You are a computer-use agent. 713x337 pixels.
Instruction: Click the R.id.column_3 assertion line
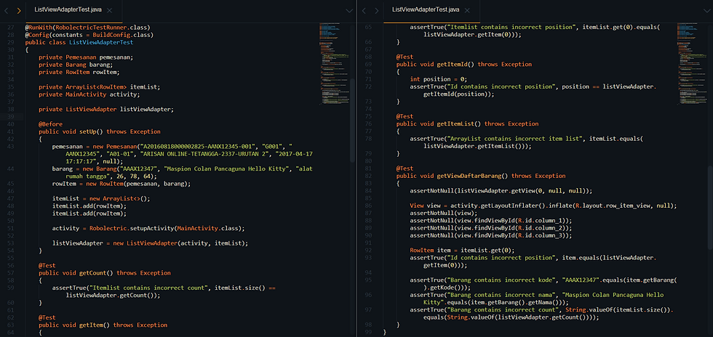pyautogui.click(x=490, y=235)
